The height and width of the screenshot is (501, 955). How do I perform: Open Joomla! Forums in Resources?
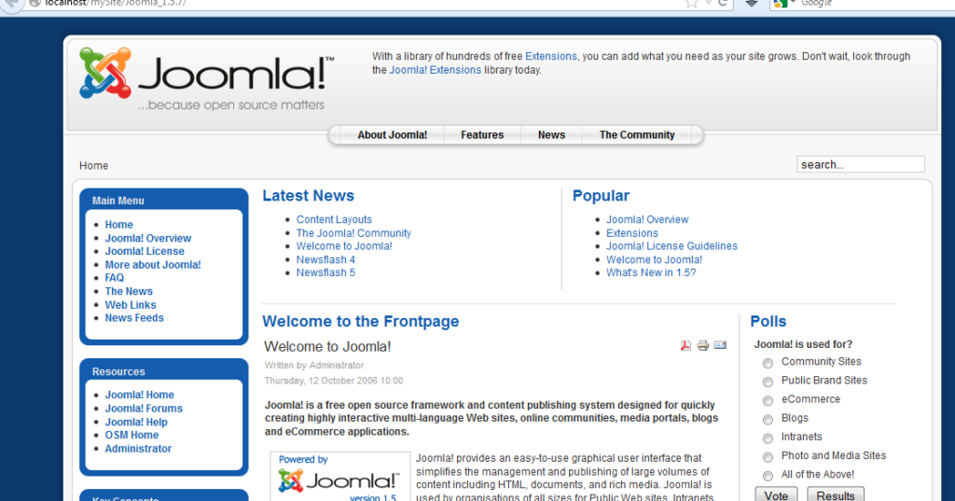tap(144, 409)
